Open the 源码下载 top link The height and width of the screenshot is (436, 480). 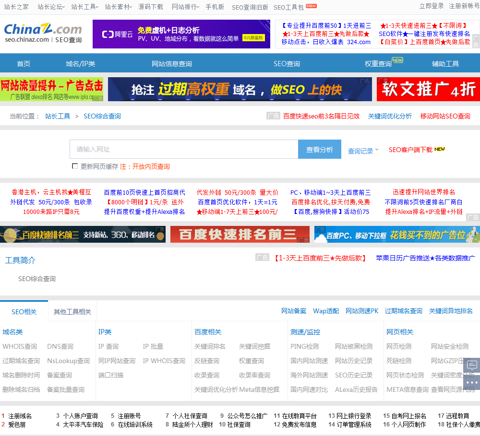(151, 7)
